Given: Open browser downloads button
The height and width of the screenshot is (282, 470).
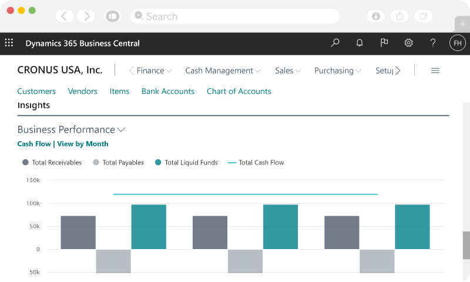Looking at the screenshot, I should click(x=376, y=16).
